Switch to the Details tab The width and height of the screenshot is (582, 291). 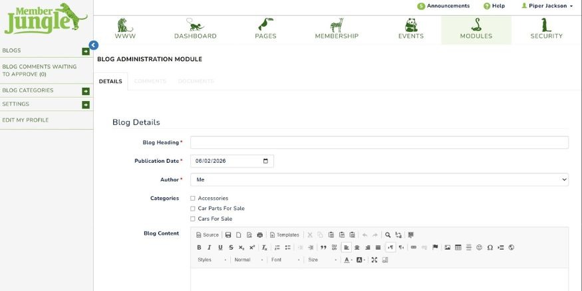click(x=110, y=81)
